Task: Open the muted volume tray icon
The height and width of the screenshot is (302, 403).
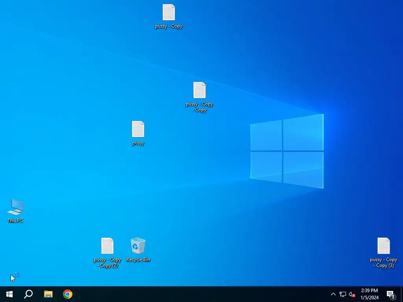Action: pyautogui.click(x=352, y=294)
